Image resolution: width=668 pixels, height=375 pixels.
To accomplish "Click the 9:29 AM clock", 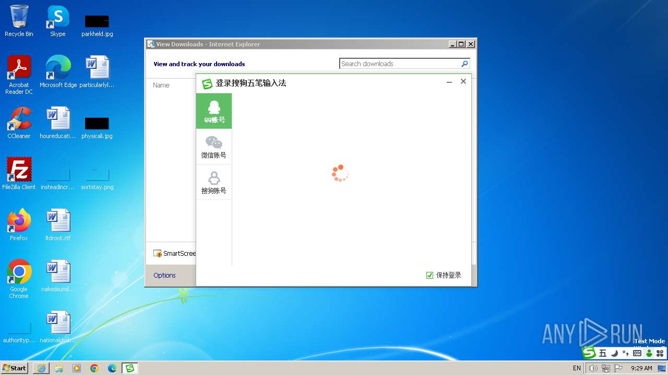I will click(x=641, y=368).
